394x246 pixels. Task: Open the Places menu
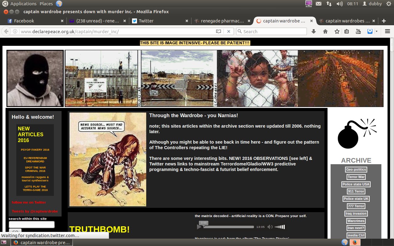coord(46,4)
